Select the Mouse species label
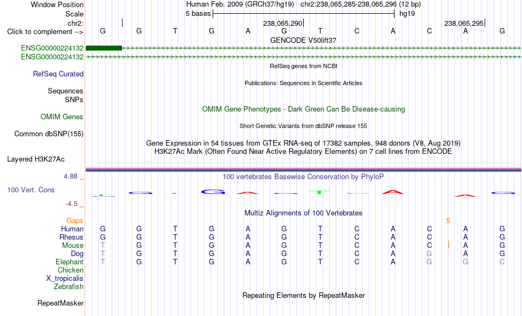The image size is (522, 316). 73,246
